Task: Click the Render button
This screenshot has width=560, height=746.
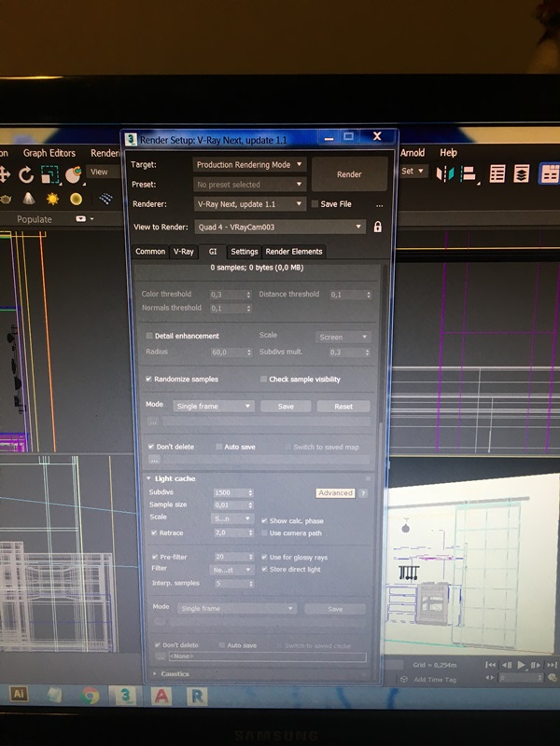Action: coord(349,174)
